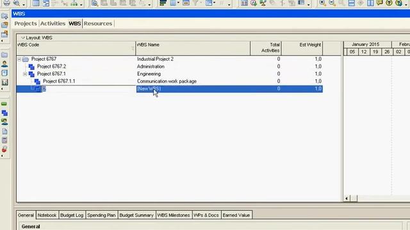
Task: Click the Gantt bars icon
Action: pos(163,3)
